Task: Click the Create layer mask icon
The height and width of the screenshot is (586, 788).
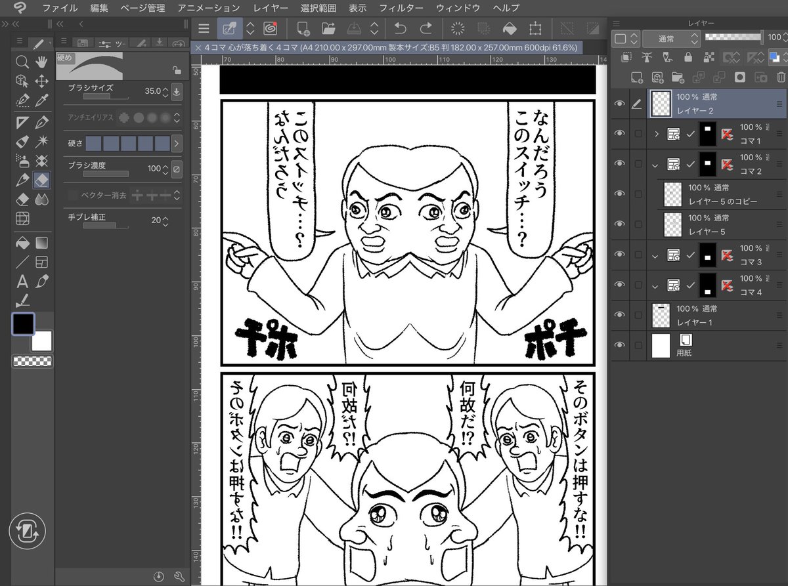Action: point(740,77)
